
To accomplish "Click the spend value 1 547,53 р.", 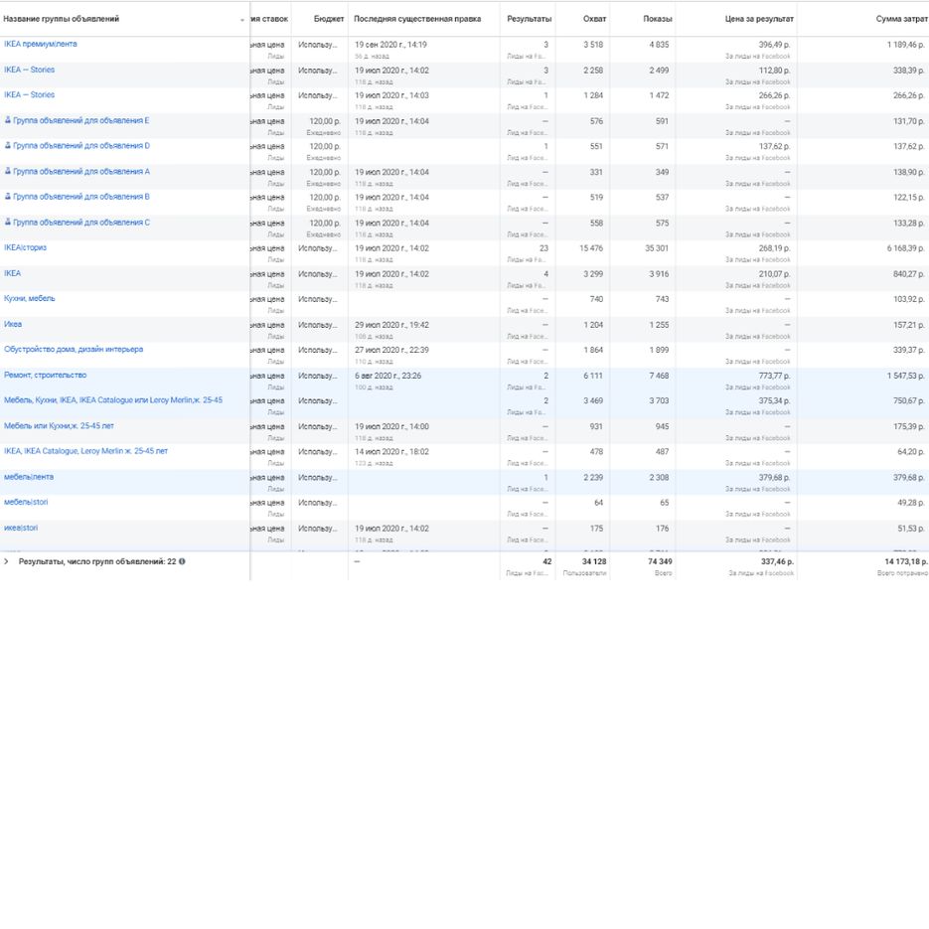I will (905, 376).
